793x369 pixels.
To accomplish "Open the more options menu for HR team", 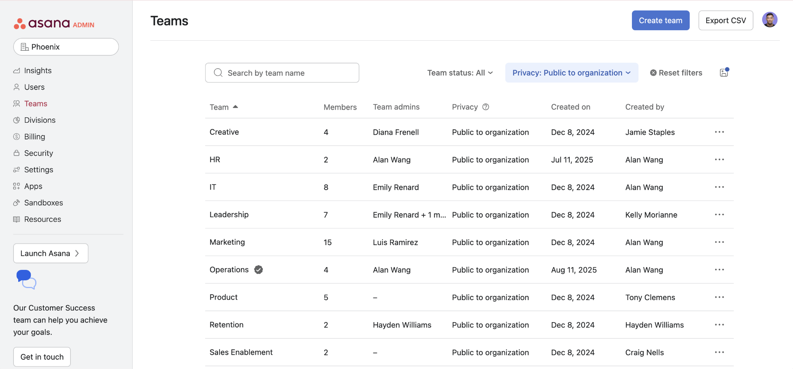I will tap(719, 160).
